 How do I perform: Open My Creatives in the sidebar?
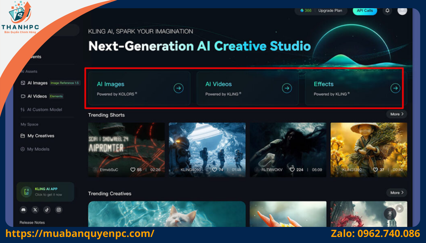click(40, 136)
